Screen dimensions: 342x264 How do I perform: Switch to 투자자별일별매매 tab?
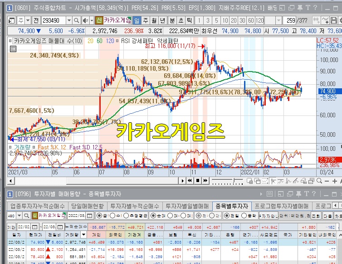coord(187,206)
